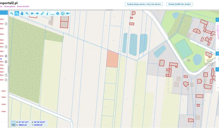This screenshot has height=128, width=219.
Task: Go to next map view arrow
Action: [37, 13]
